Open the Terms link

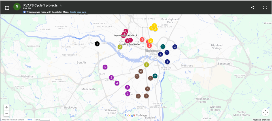(29, 120)
